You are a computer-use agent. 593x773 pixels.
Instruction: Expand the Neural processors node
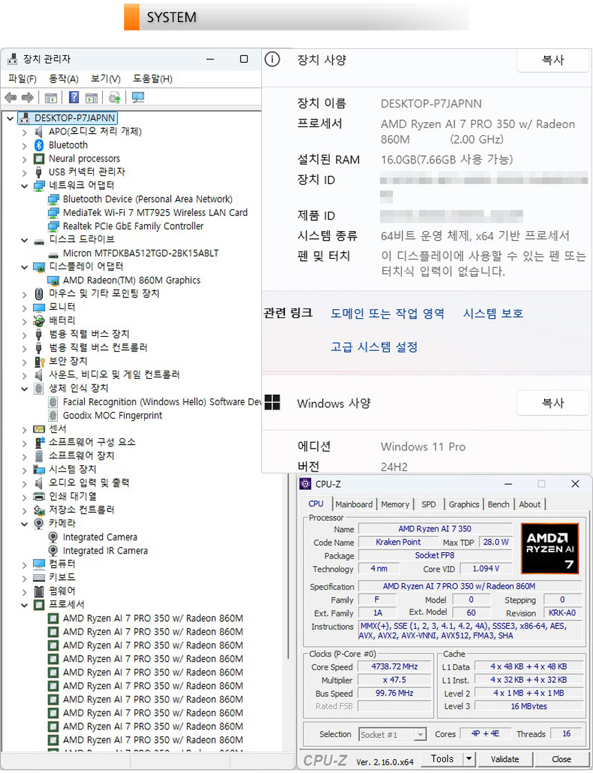click(25, 159)
